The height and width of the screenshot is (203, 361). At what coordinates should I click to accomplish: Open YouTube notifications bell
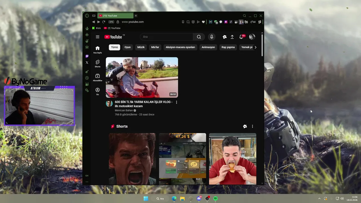click(x=241, y=37)
